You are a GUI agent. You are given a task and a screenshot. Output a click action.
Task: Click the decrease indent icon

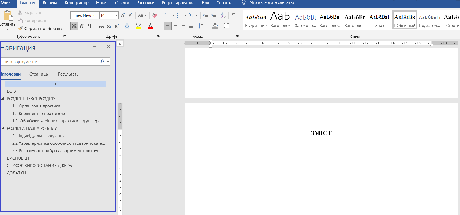[x=205, y=15]
